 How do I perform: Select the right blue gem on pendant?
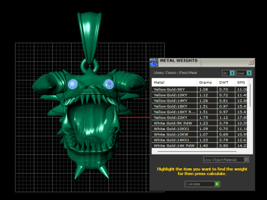click(x=108, y=84)
